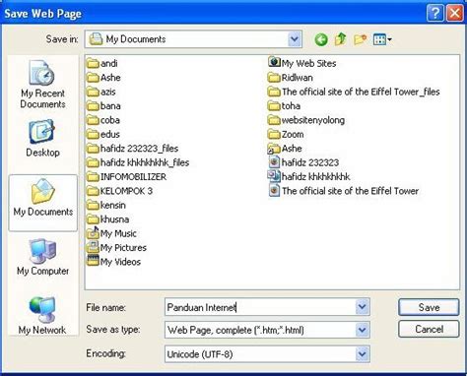Expand the Encoding dropdown
Viewport: 467px width, 376px height.
363,354
